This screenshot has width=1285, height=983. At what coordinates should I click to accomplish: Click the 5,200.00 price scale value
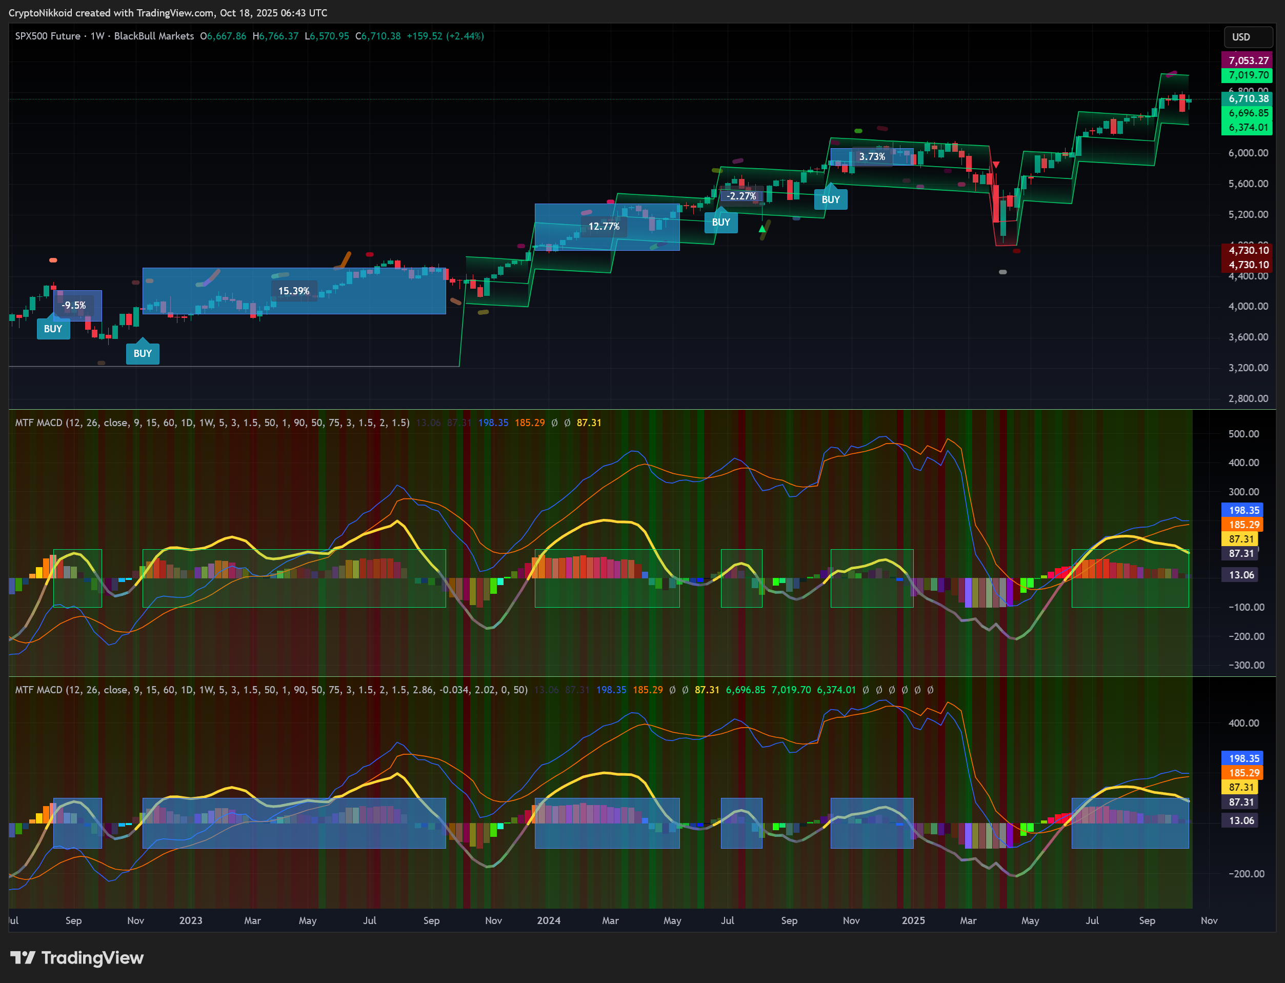(x=1248, y=215)
